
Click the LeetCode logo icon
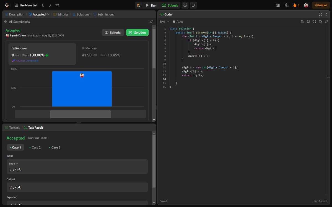pos(7,5)
